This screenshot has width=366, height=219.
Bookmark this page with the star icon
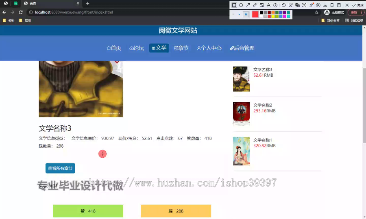click(x=316, y=12)
